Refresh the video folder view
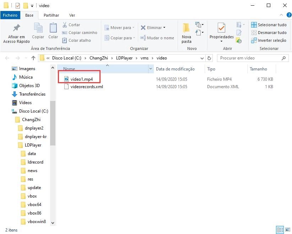The height and width of the screenshot is (234, 292). [x=209, y=58]
